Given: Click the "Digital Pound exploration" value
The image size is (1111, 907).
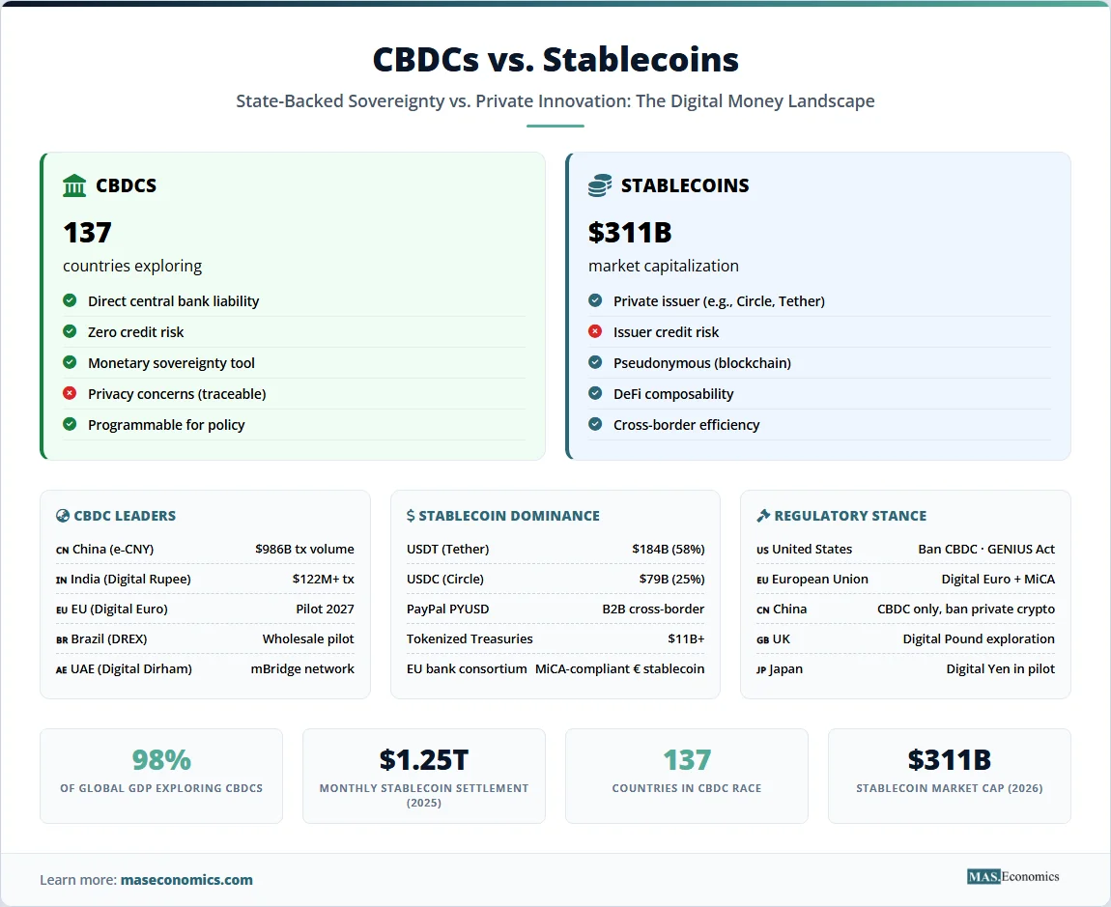Looking at the screenshot, I should [979, 638].
